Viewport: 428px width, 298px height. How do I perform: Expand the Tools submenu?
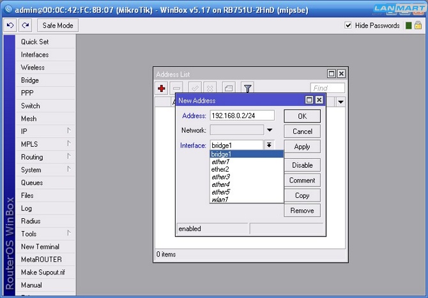click(x=45, y=234)
